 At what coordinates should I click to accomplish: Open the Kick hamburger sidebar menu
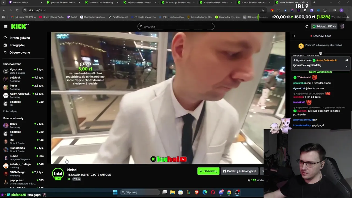pyautogui.click(x=6, y=26)
